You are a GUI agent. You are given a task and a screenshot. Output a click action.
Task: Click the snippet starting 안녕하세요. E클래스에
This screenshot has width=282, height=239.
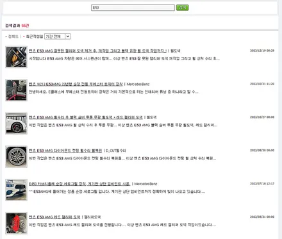113,92
